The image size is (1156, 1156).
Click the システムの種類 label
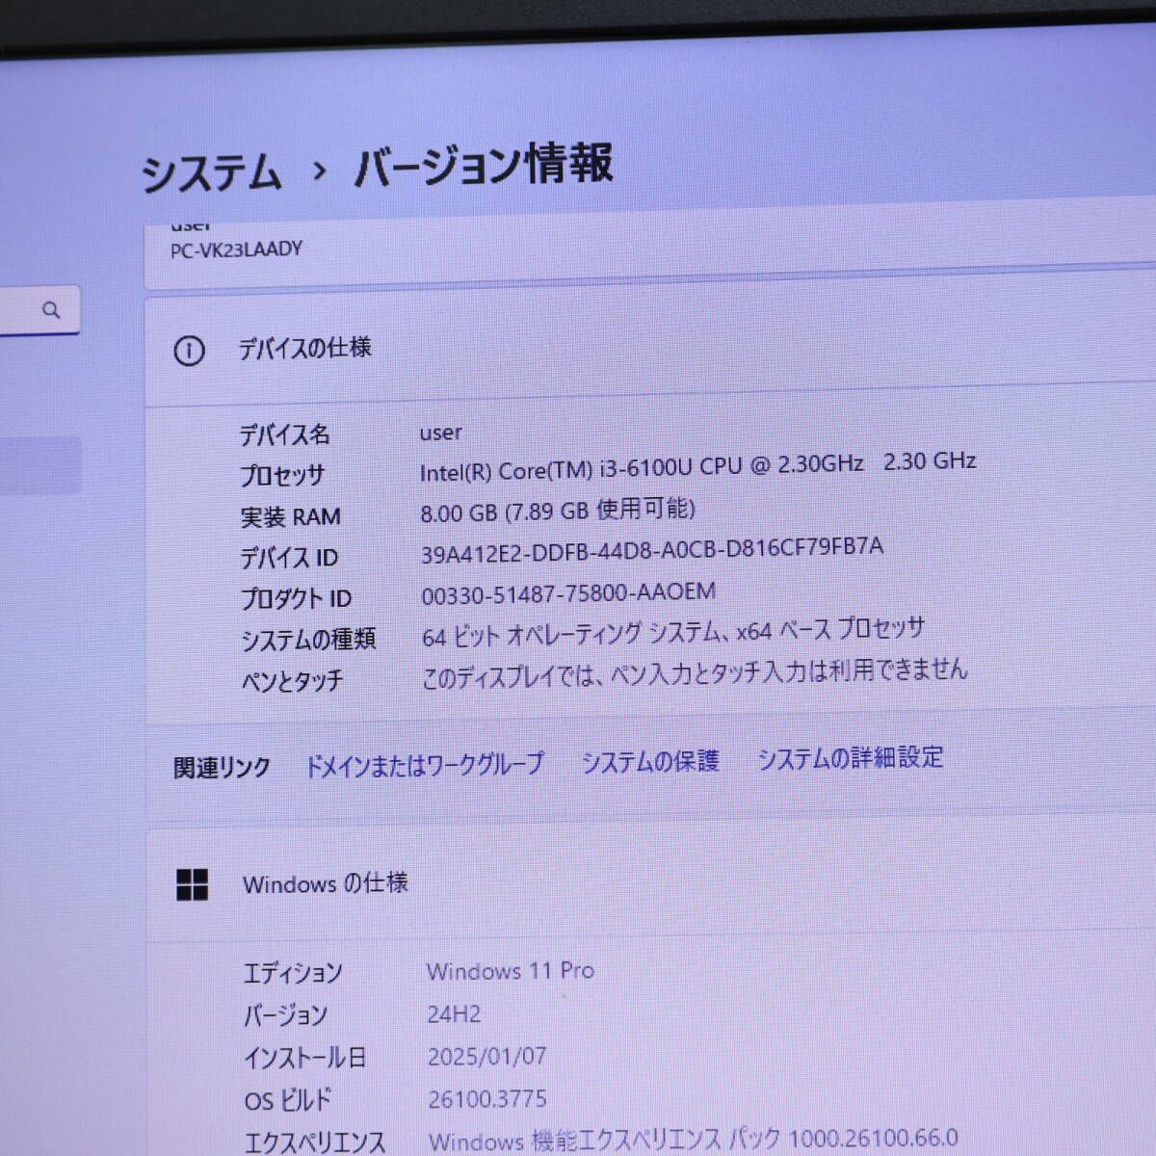click(308, 640)
